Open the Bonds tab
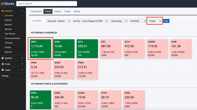197x110 pixels. tap(77, 12)
